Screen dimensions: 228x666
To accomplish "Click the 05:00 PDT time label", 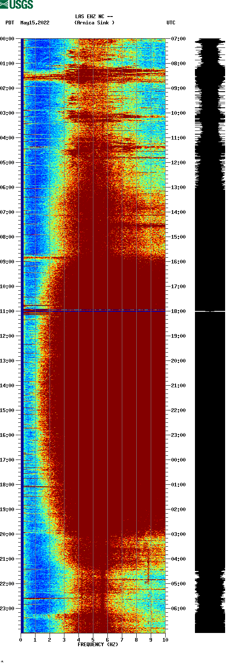I will click(7, 163).
